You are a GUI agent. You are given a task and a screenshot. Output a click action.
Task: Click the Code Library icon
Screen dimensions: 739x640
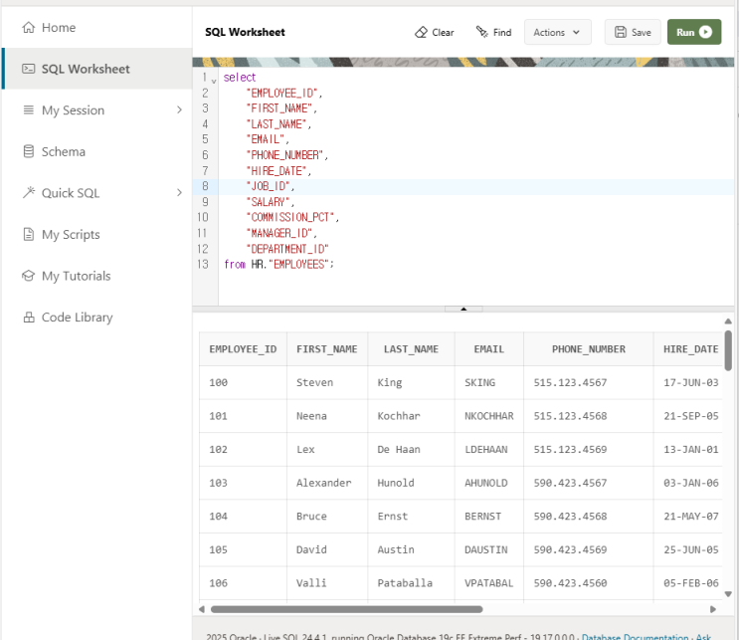(29, 317)
